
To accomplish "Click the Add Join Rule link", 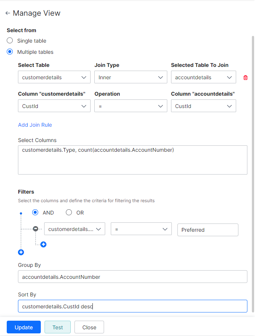I will click(35, 125).
